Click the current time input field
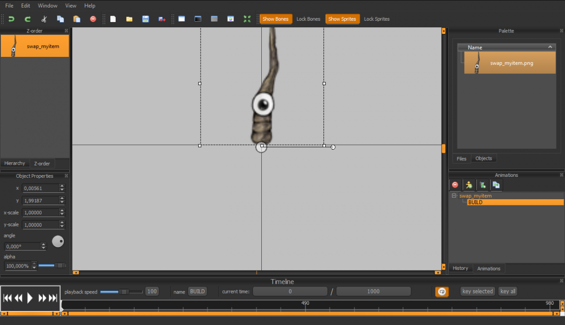Viewport: 565px width, 325px height. coord(290,292)
